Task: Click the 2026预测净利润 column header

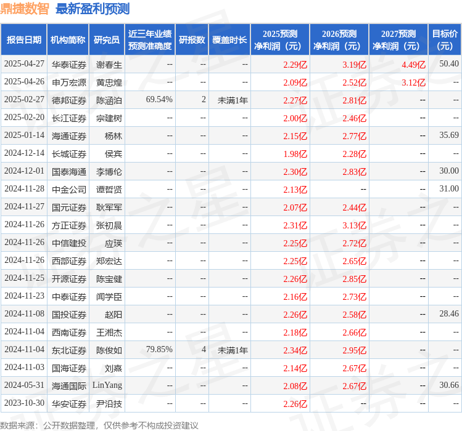Action: [x=339, y=40]
